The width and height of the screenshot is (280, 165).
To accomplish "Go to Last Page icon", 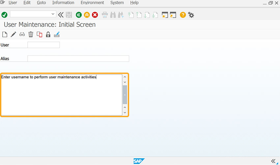I will point(155,15).
